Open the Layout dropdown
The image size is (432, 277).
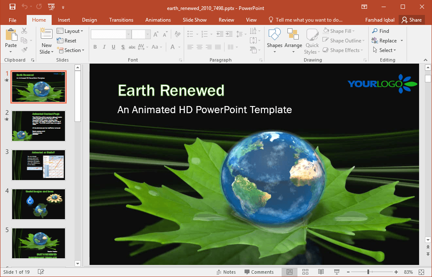click(70, 31)
